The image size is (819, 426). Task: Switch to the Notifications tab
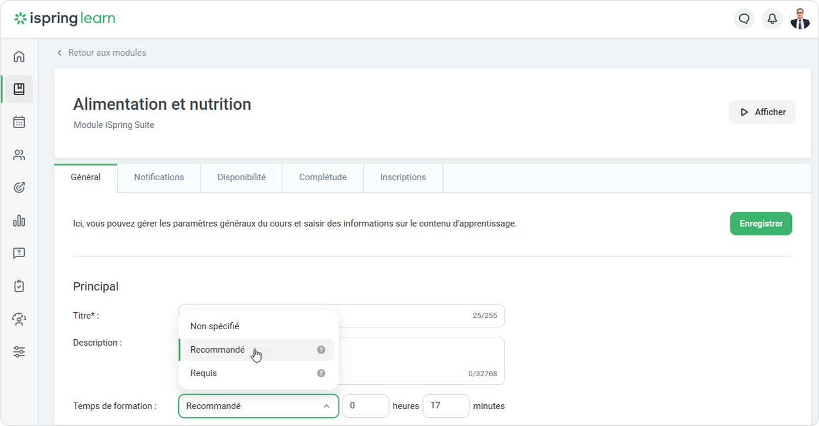(159, 177)
